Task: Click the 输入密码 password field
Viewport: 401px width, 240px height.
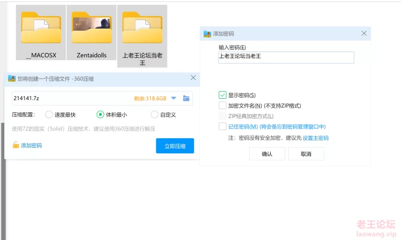Action: [286, 58]
